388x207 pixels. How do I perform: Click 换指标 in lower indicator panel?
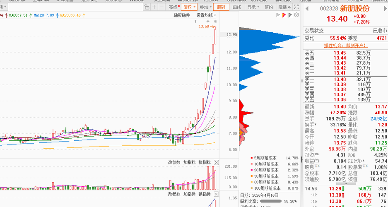point(205,194)
